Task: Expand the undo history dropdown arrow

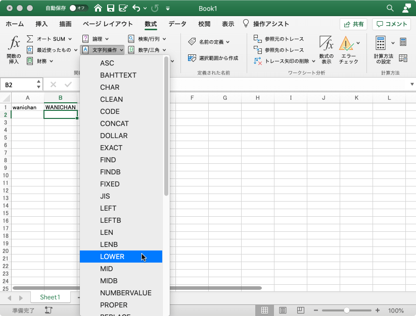Action: (x=145, y=8)
